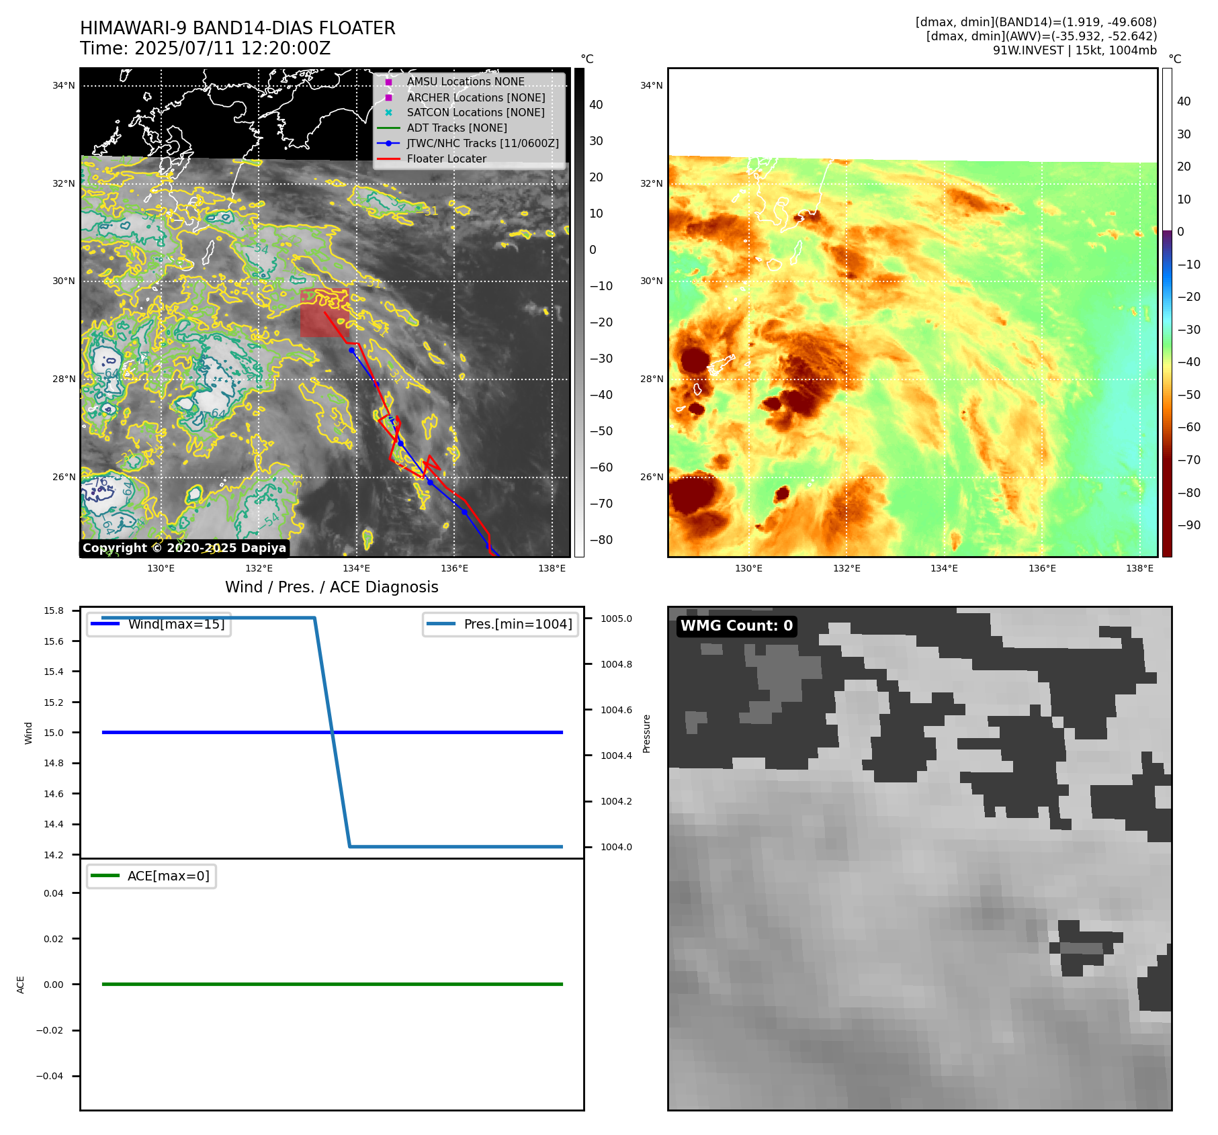The image size is (1218, 1135).
Task: Click the '[dmax, dmin](BAND14)=(1.919, -49.608)' text
Action: click(x=1036, y=22)
